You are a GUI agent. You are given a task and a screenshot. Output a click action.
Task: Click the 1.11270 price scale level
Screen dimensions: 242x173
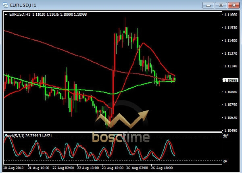click(230, 54)
